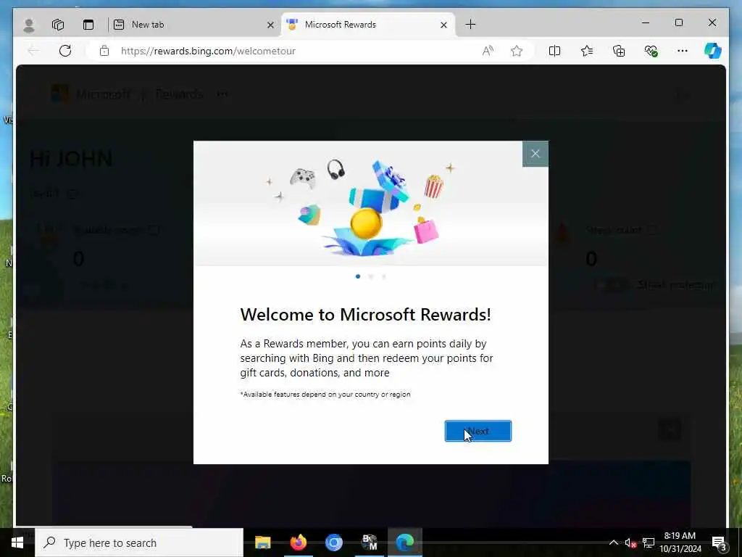Image resolution: width=742 pixels, height=557 pixels.
Task: Refresh the current page
Action: point(65,51)
